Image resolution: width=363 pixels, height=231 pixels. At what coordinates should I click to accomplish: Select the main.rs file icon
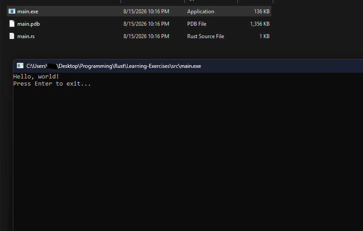(x=12, y=36)
